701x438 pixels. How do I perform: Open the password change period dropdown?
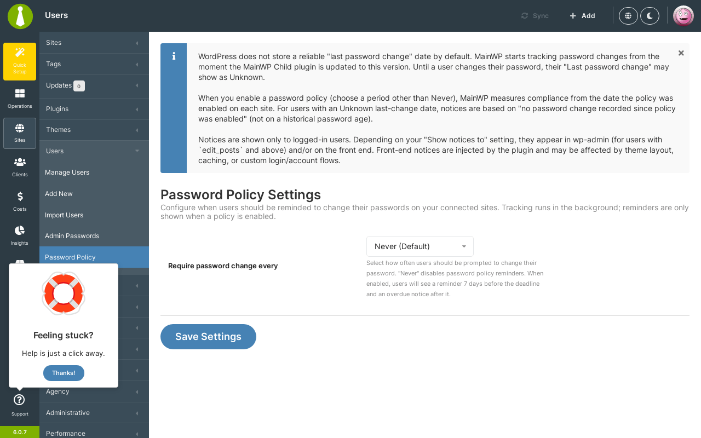pyautogui.click(x=420, y=246)
